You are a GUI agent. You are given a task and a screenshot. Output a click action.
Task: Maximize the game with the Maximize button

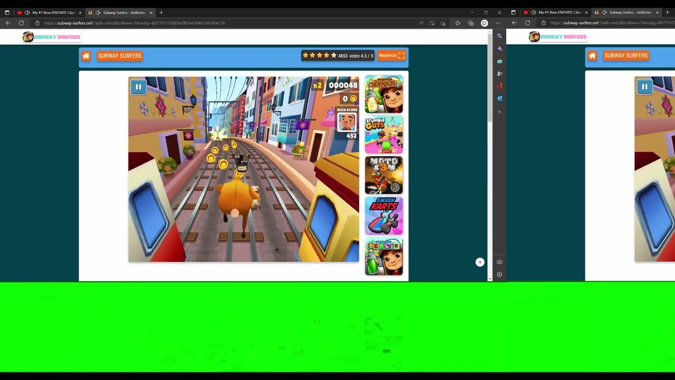click(391, 55)
